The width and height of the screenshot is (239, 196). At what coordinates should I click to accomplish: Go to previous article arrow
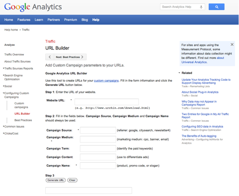(50, 57)
